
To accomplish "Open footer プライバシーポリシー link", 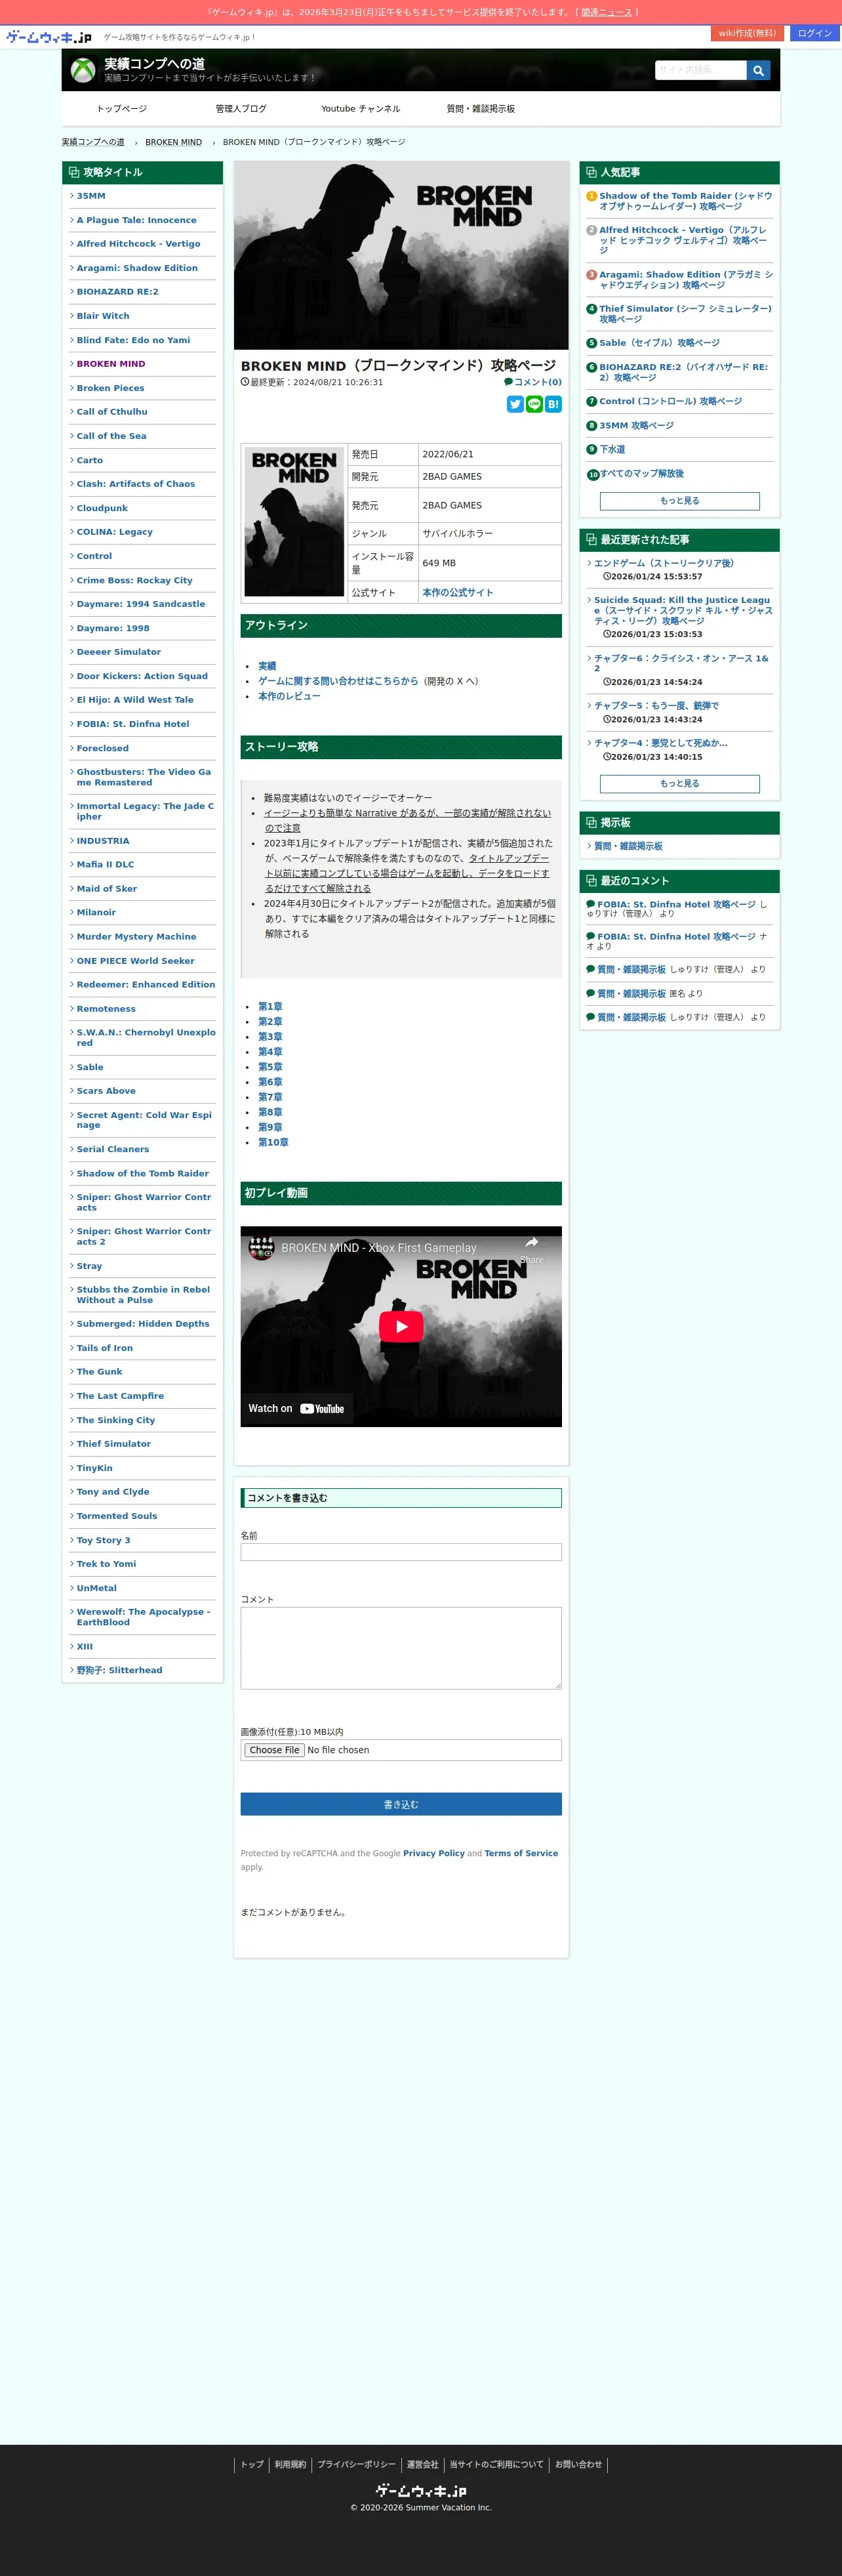I will click(x=356, y=2464).
